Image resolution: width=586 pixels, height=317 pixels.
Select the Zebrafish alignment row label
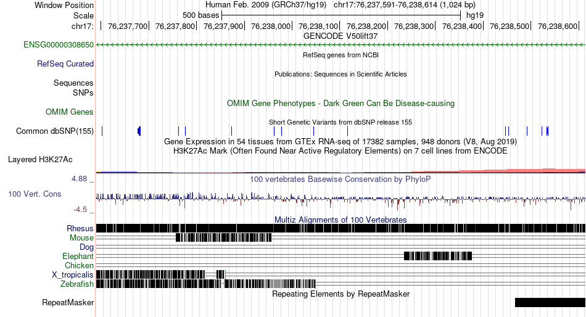point(77,284)
